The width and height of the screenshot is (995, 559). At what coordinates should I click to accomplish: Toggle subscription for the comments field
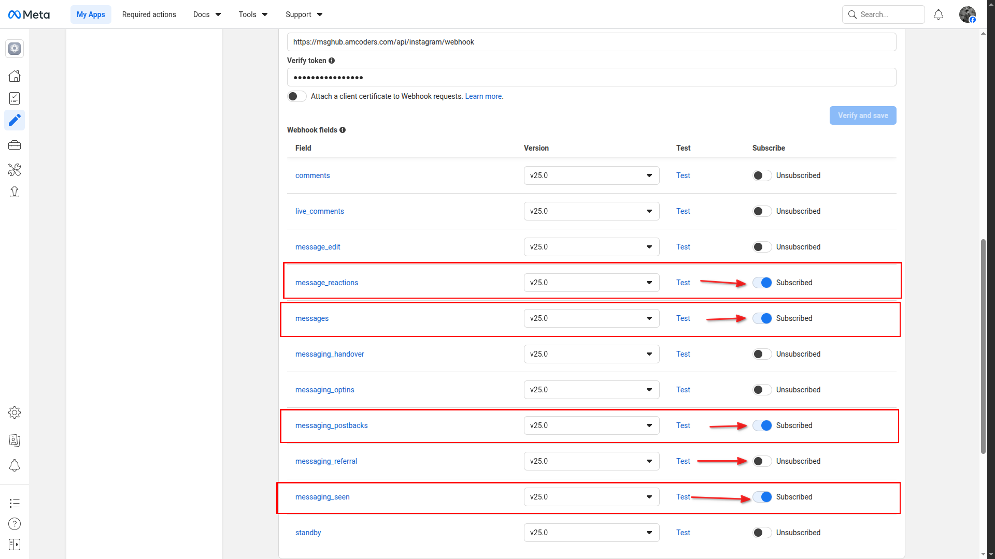coord(762,175)
